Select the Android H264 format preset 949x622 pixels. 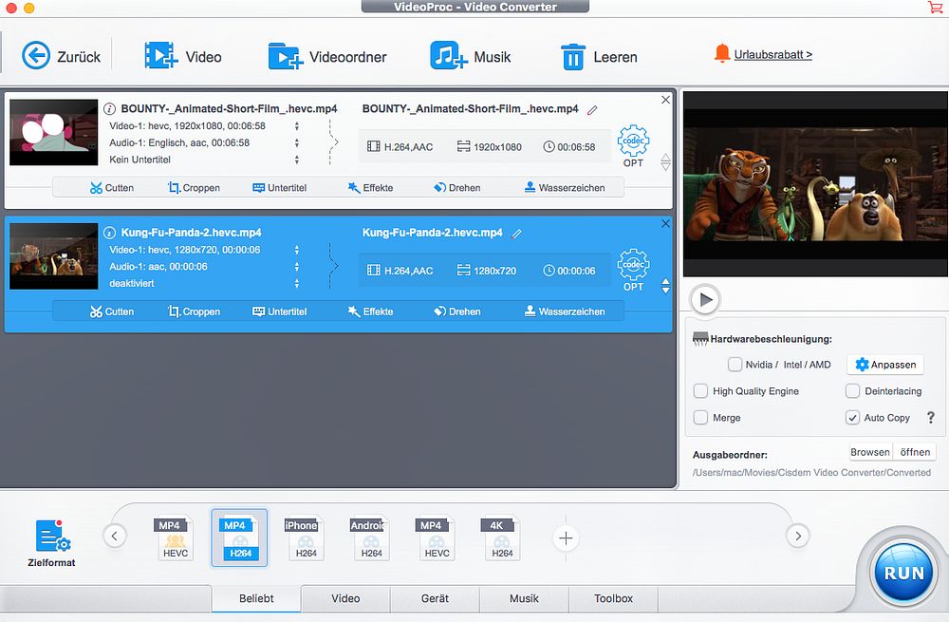371,537
